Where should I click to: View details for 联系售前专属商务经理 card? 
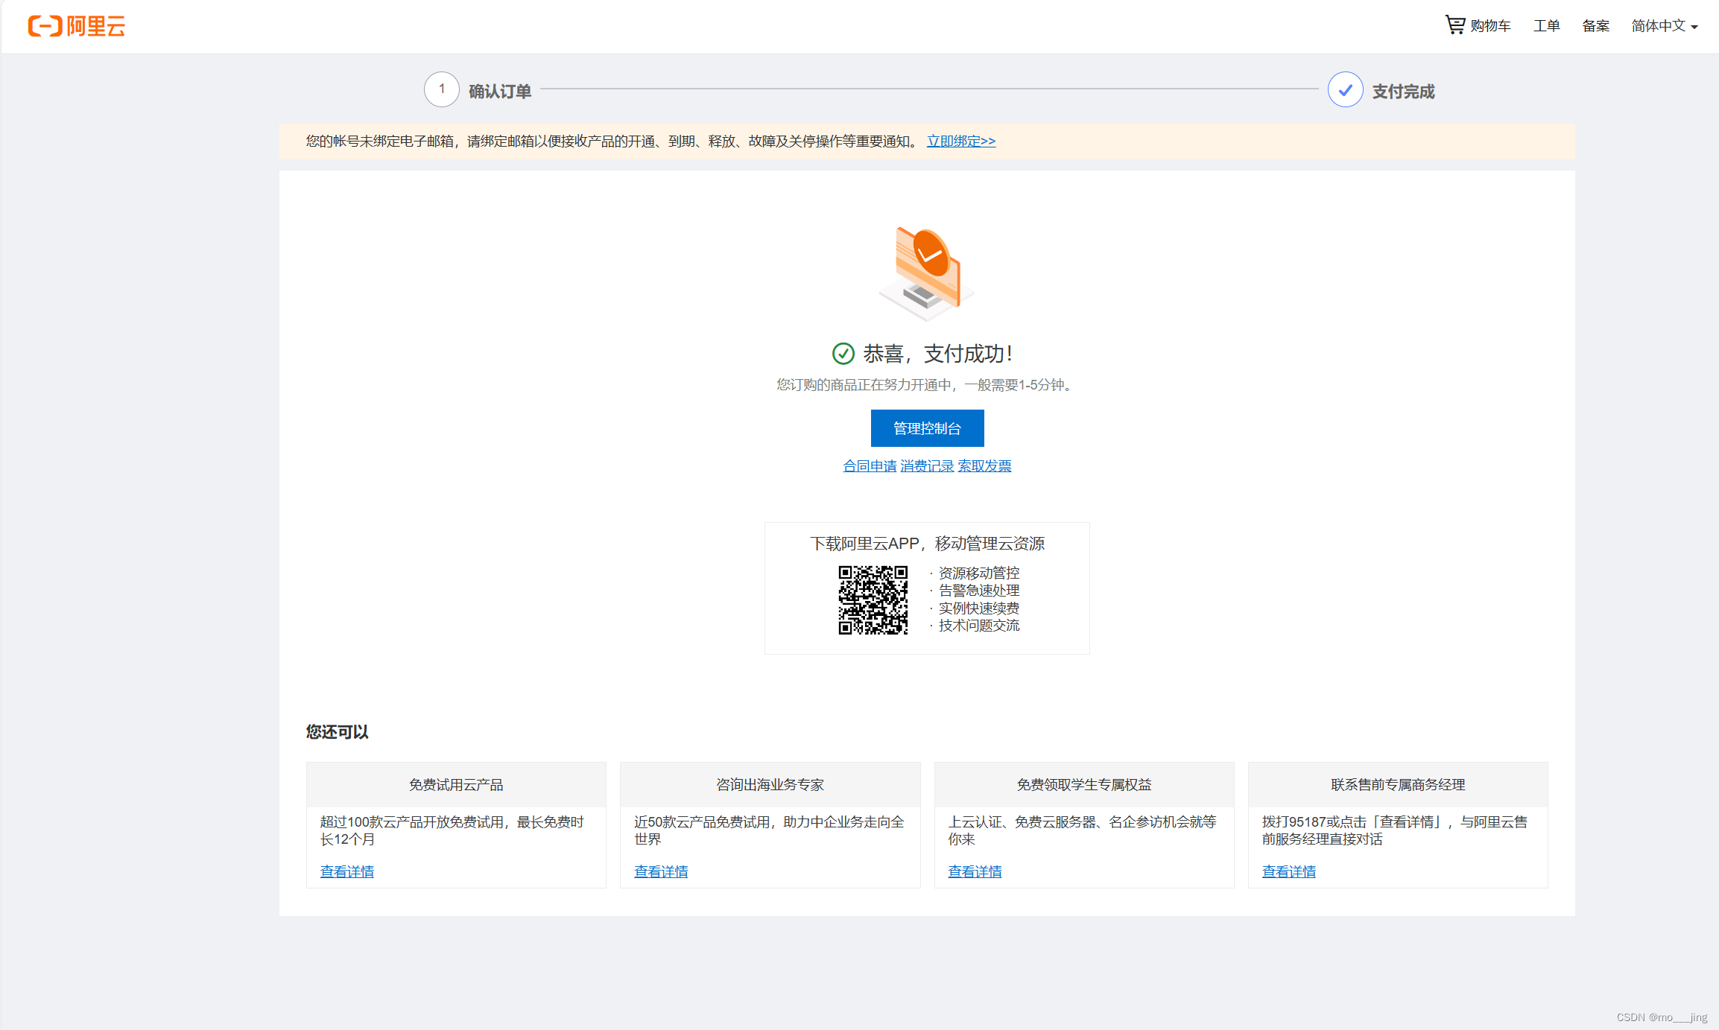pos(1288,871)
